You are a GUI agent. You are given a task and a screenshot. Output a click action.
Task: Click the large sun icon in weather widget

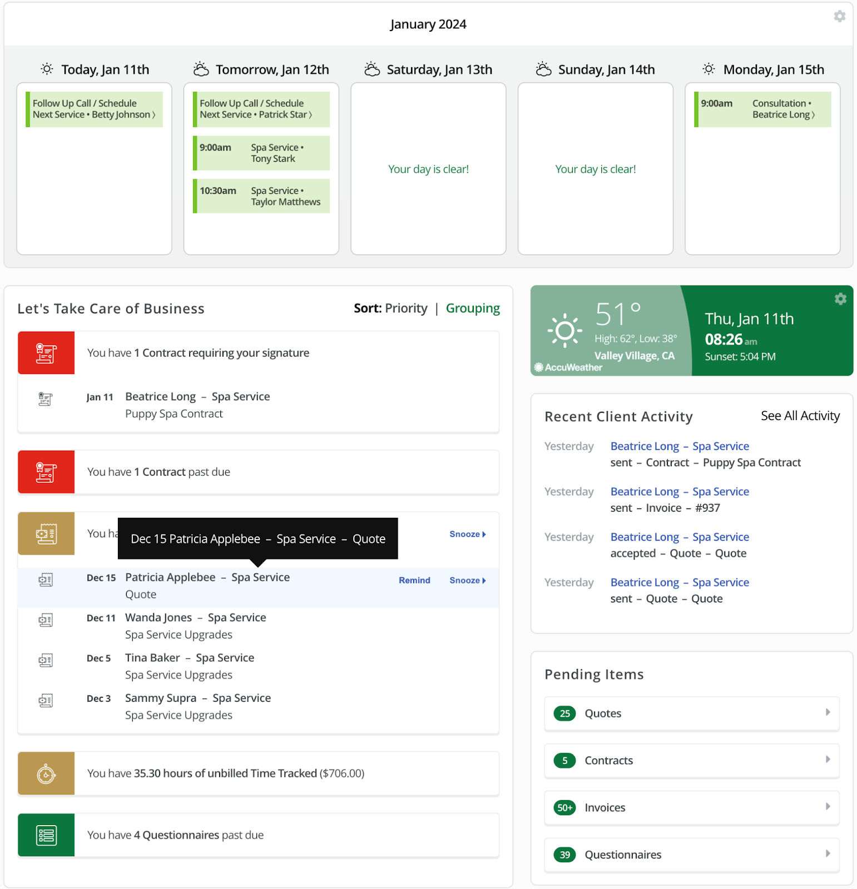565,331
